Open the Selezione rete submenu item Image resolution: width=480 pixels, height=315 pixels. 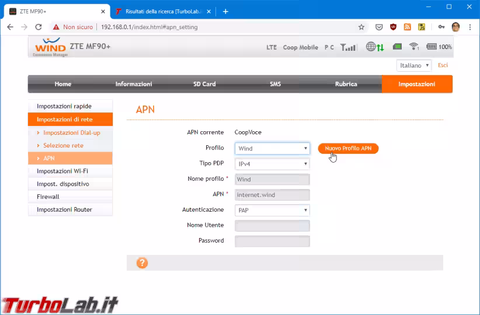(x=71, y=146)
